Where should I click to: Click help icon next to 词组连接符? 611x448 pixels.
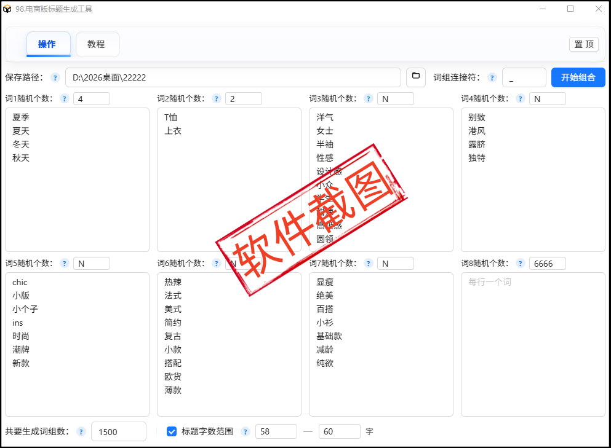point(492,78)
